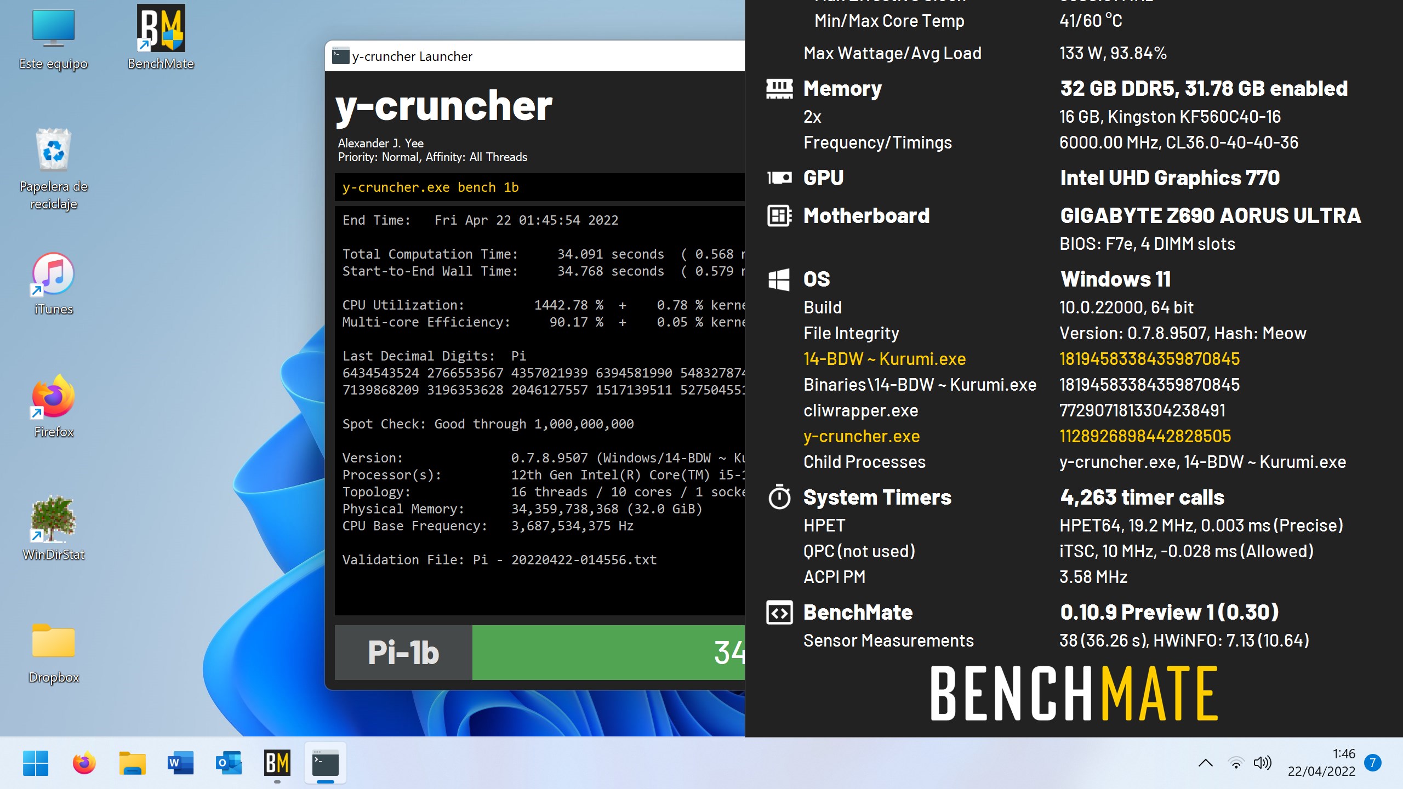
Task: Click Total Computation Time 34.091 seconds
Action: 543,254
